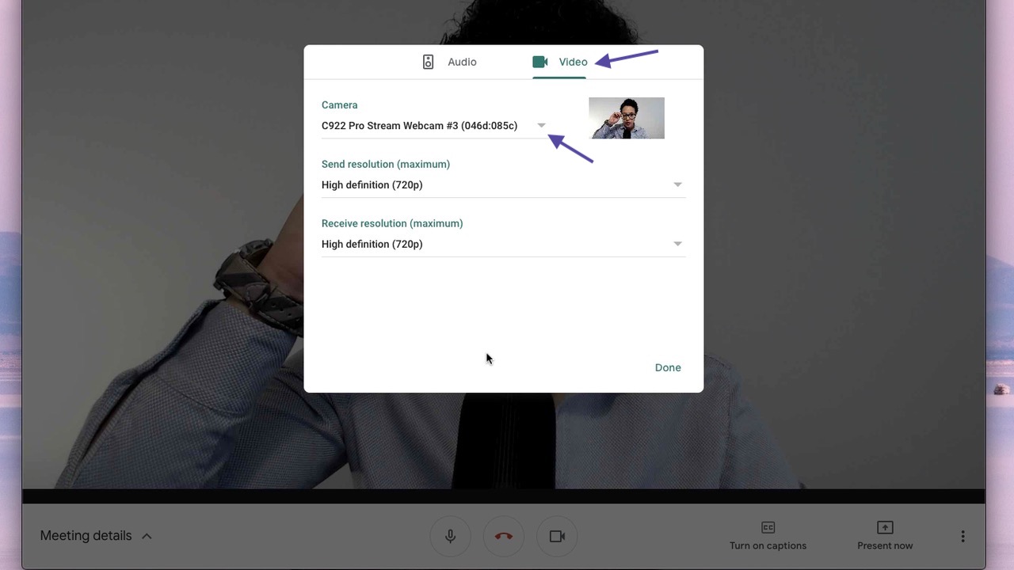The width and height of the screenshot is (1014, 570).
Task: Click the green camera icon beside Video
Action: [539, 61]
